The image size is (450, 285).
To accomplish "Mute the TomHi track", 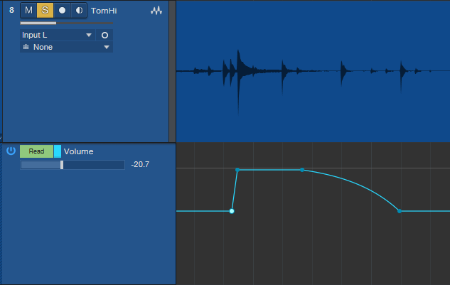I will click(28, 11).
